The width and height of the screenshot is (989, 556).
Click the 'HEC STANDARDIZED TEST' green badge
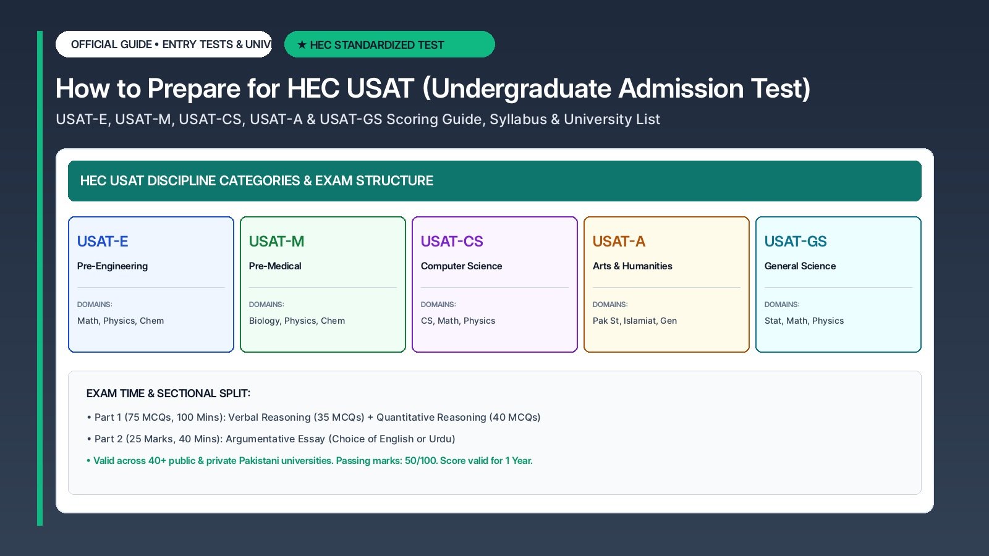(389, 44)
